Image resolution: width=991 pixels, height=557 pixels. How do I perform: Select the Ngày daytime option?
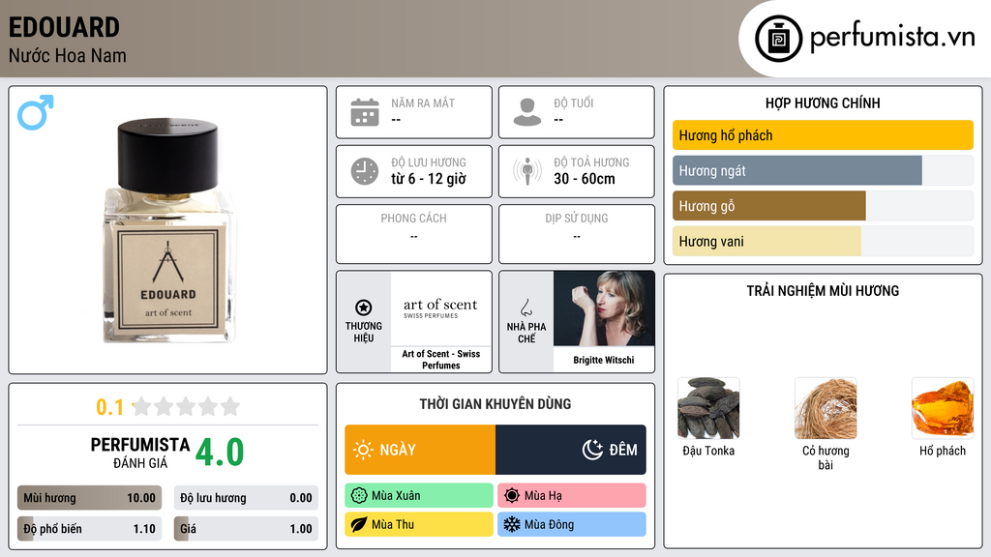pos(420,450)
